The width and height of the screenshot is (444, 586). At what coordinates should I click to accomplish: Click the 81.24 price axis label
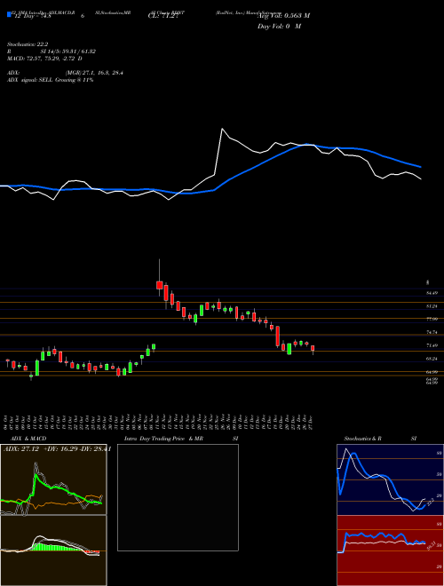click(x=432, y=306)
